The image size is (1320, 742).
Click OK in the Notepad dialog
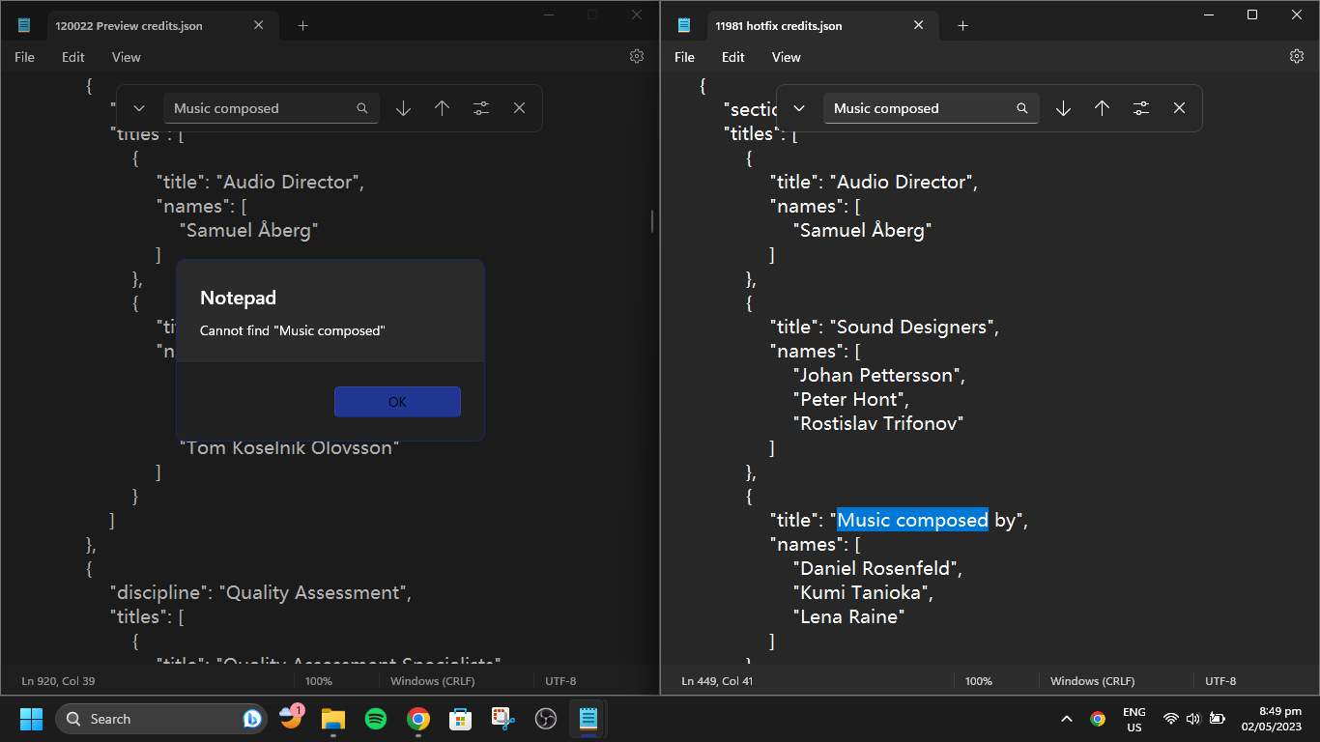(x=397, y=402)
